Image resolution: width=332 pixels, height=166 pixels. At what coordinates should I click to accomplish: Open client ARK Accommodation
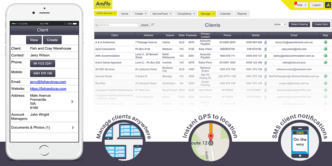[108, 56]
